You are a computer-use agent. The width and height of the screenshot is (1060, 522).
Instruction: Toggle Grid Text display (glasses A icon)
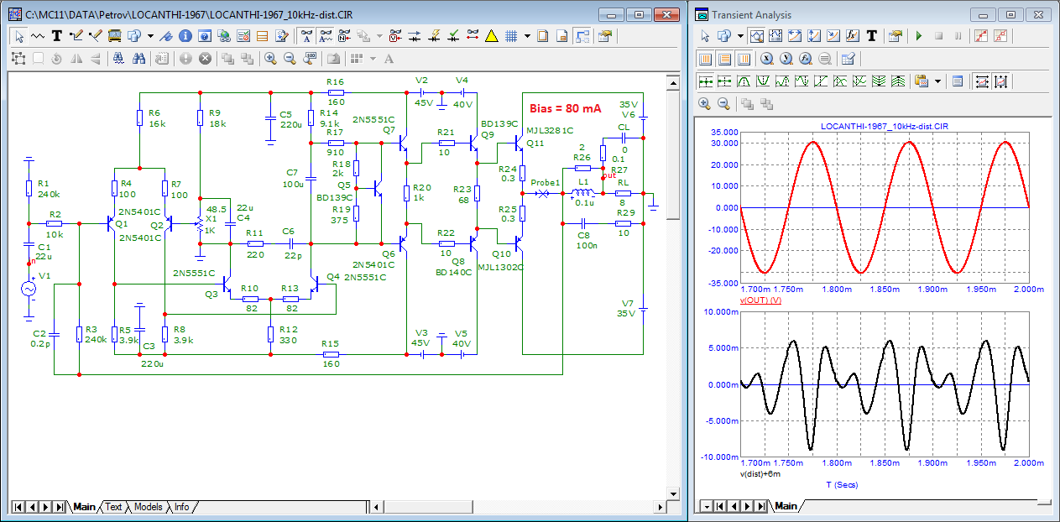[306, 36]
